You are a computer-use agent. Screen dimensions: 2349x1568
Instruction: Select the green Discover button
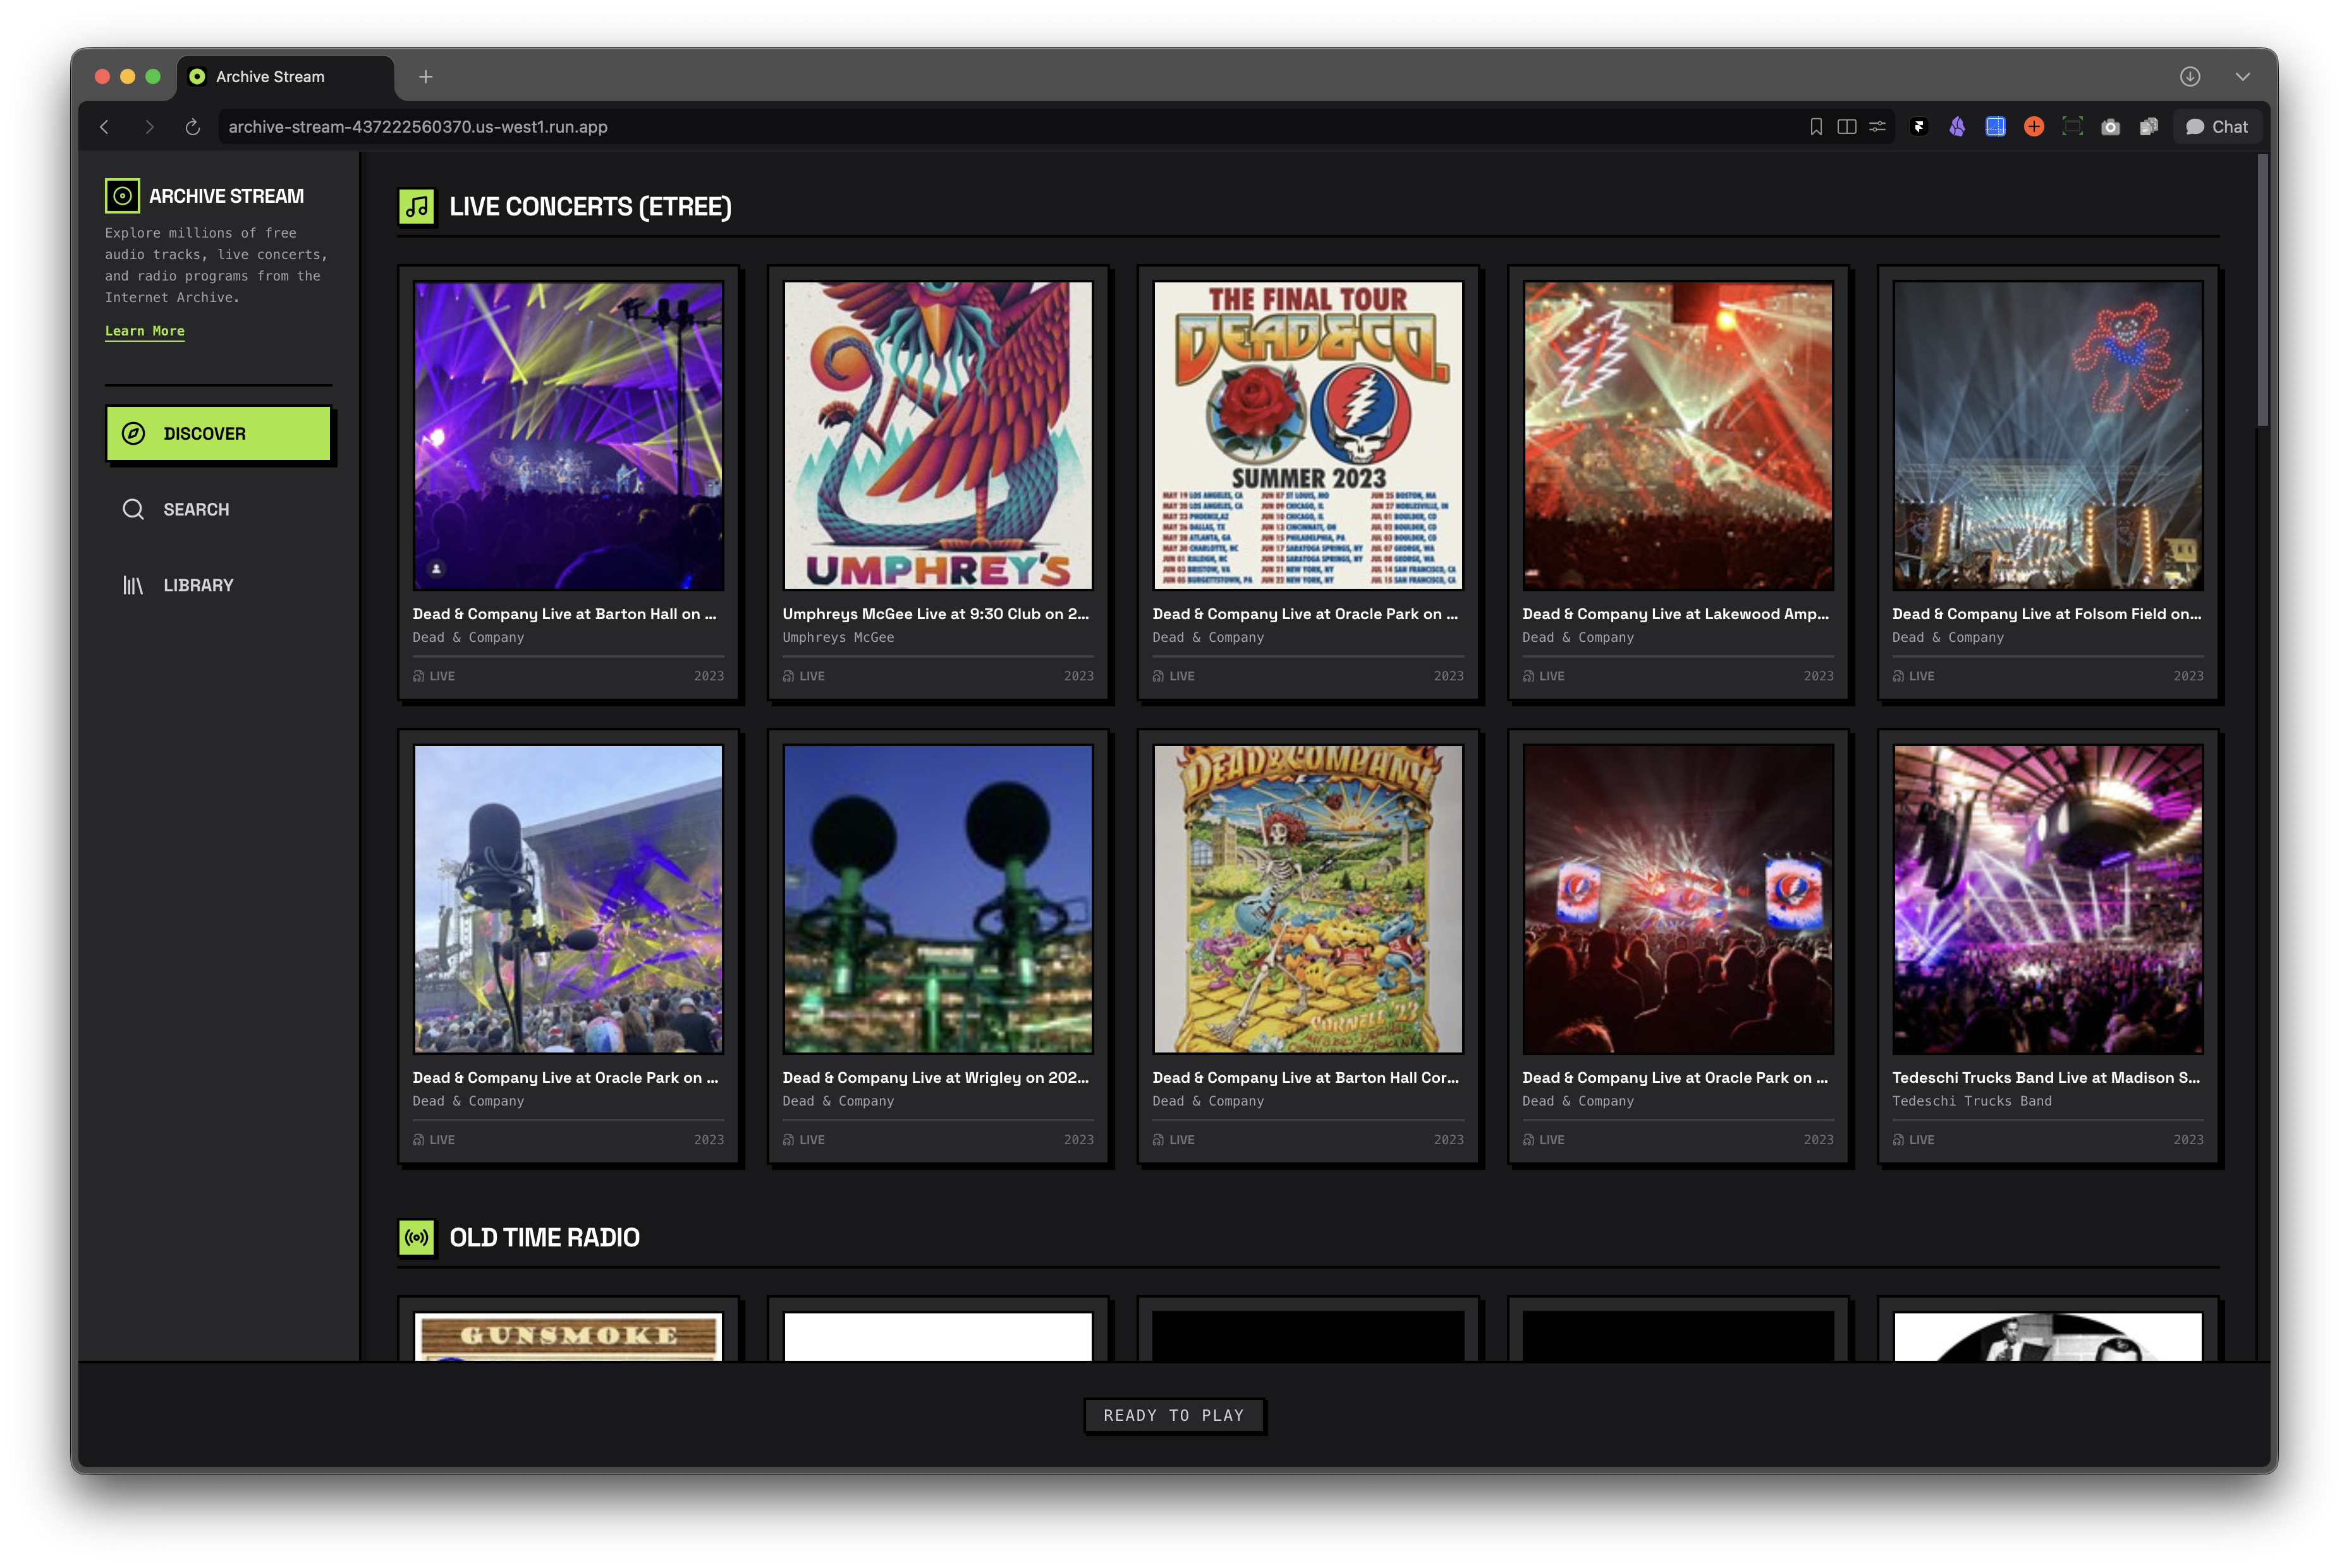(218, 433)
